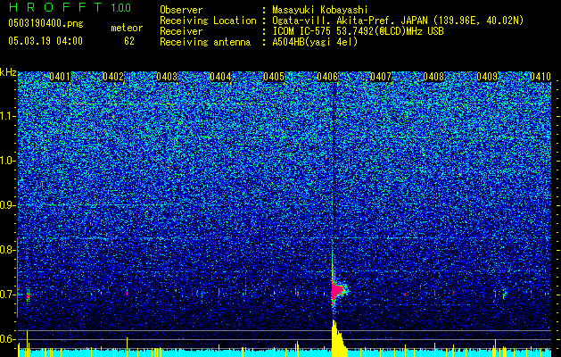
Task: Click the 'meteor' count label
Action: 127,28
